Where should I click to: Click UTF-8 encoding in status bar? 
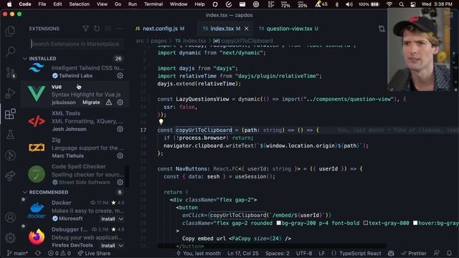[x=304, y=253]
